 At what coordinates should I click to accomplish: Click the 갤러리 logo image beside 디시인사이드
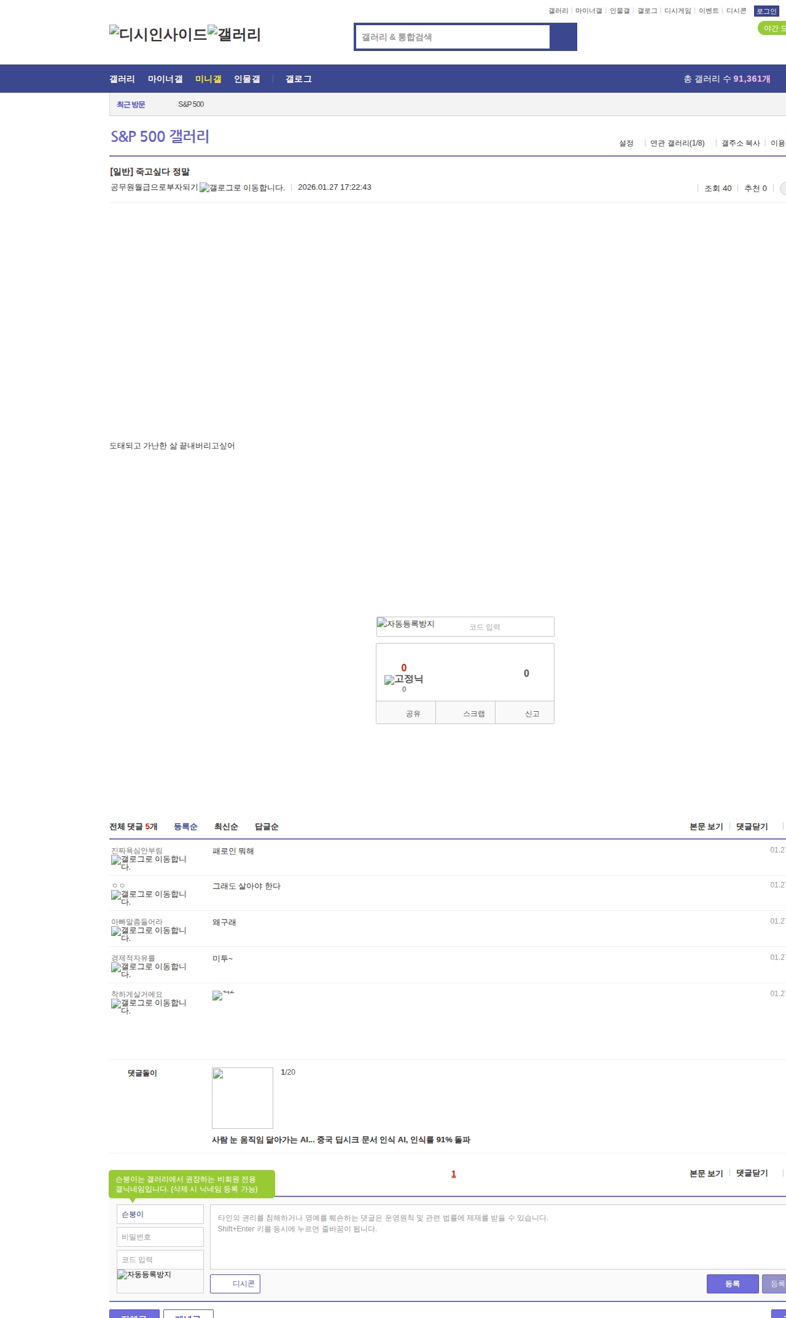pos(234,34)
